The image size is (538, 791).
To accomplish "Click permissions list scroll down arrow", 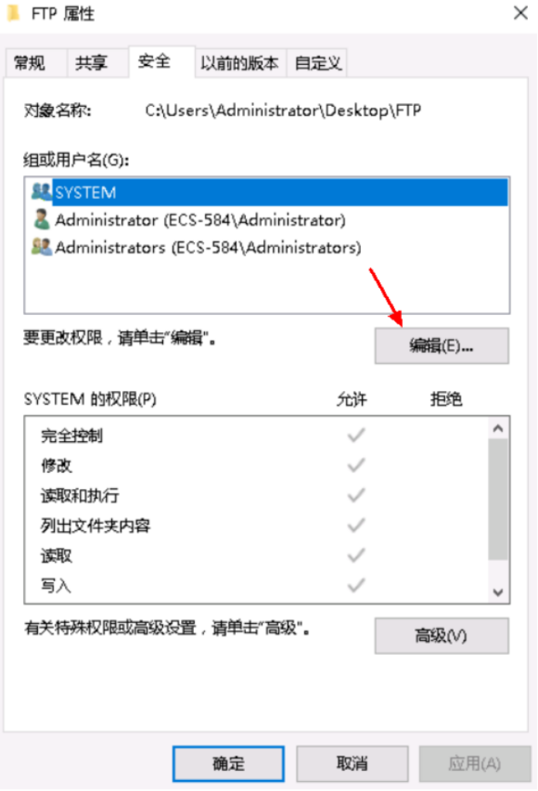I will [x=499, y=592].
